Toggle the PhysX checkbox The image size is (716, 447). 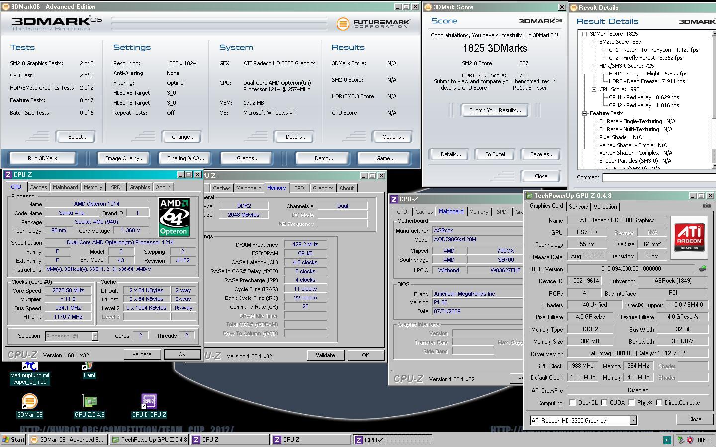[631, 403]
